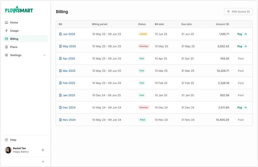Open the Nov 2024 bill link
This screenshot has height=167, width=258.
tap(69, 120)
